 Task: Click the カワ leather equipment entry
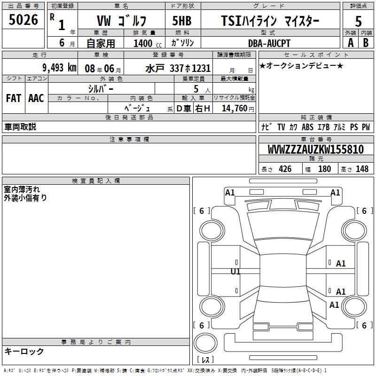tap(293, 127)
